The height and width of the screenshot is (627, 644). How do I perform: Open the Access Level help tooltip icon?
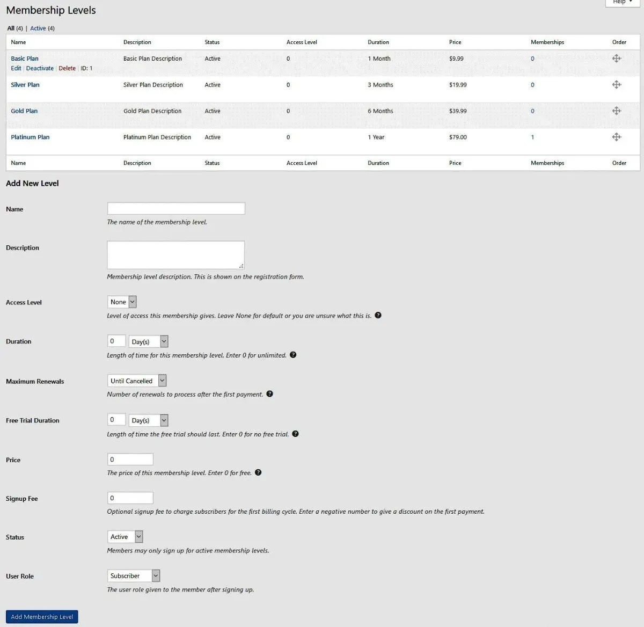click(x=378, y=315)
